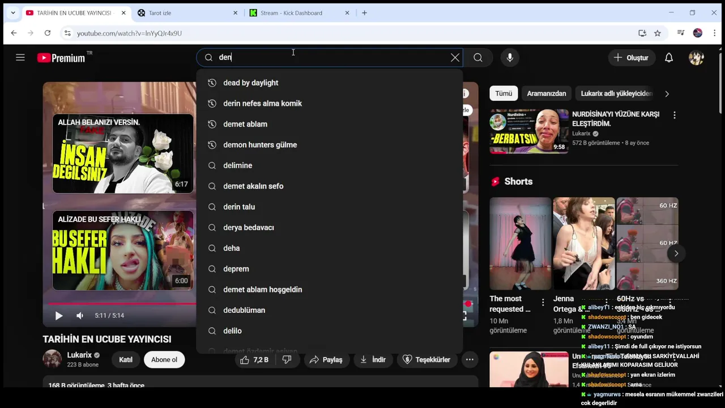Click Katıl join button

pyautogui.click(x=126, y=360)
